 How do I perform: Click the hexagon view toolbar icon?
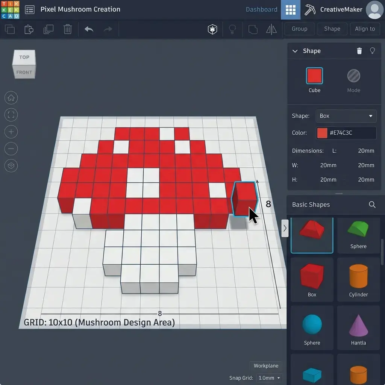coord(212,29)
